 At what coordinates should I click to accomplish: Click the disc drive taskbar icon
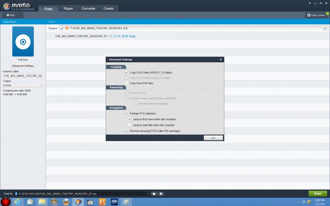point(54,202)
